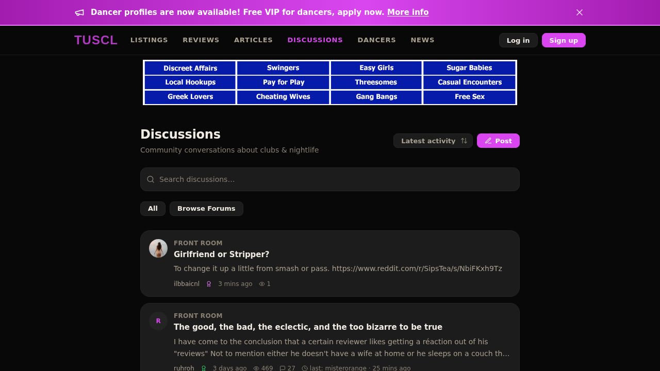The height and width of the screenshot is (371, 660).
Task: Click the comment bubble icon showing 27
Action: pos(283,368)
